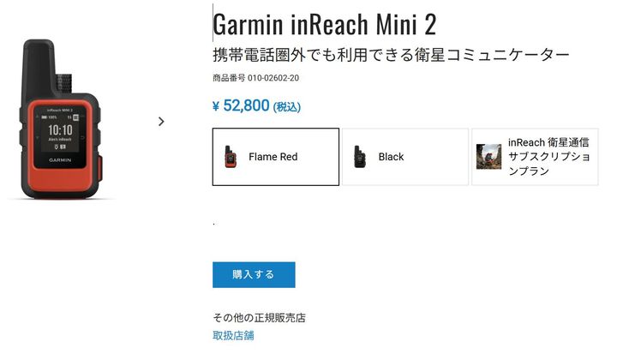
Task: Click the "Flame Red" text label
Action: point(273,157)
